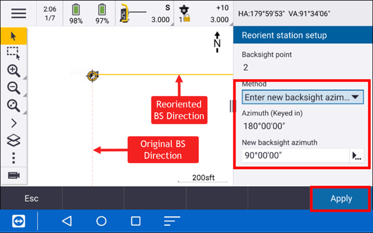Image resolution: width=373 pixels, height=233 pixels.
Task: Click the zoom out magnifier
Action: coord(13,88)
